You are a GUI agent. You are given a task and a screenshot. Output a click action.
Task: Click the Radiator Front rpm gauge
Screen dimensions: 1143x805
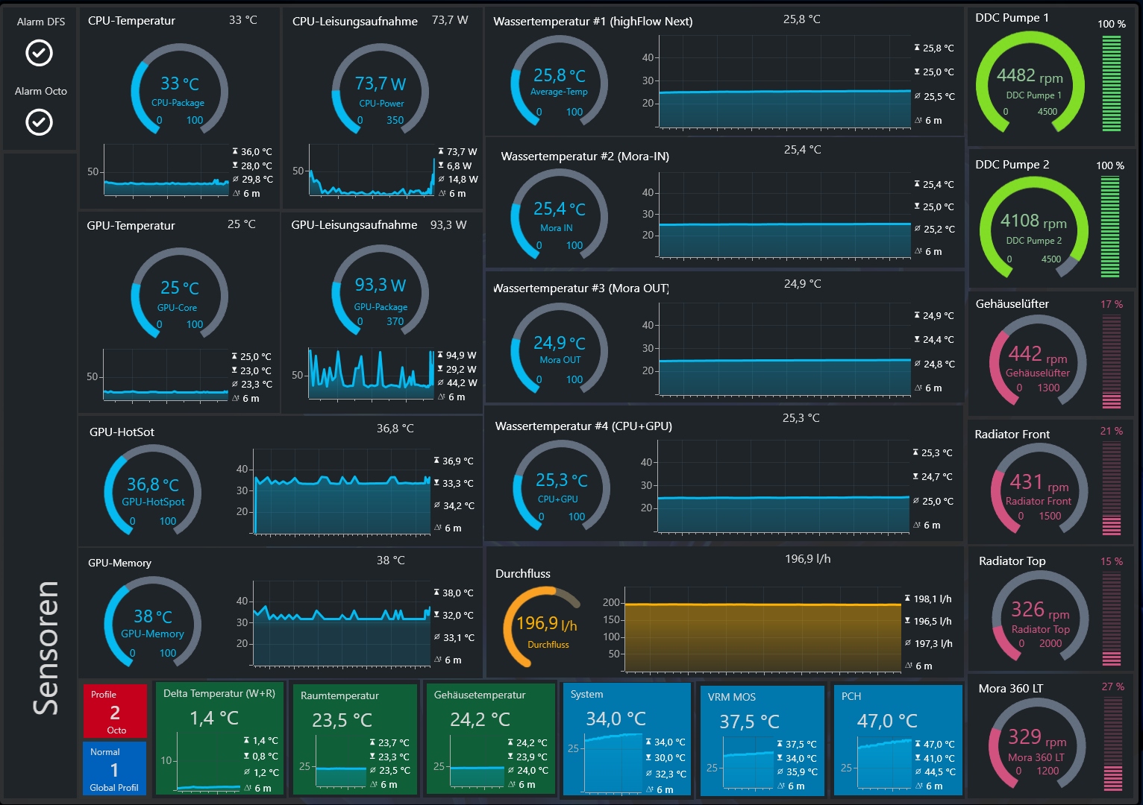point(1039,490)
